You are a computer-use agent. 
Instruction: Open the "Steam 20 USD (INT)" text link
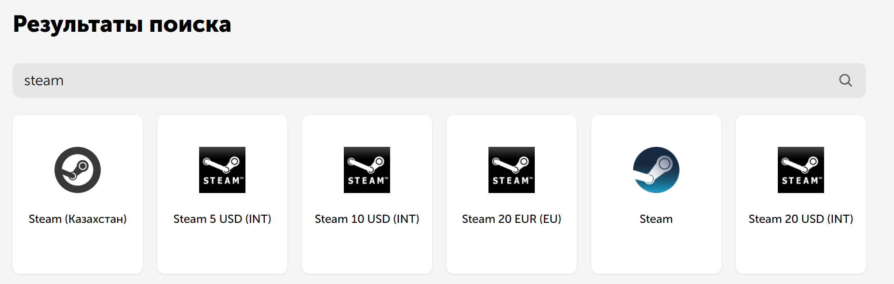801,219
